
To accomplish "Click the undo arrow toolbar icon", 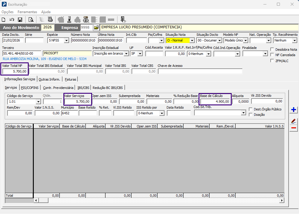I will [x=12, y=20].
